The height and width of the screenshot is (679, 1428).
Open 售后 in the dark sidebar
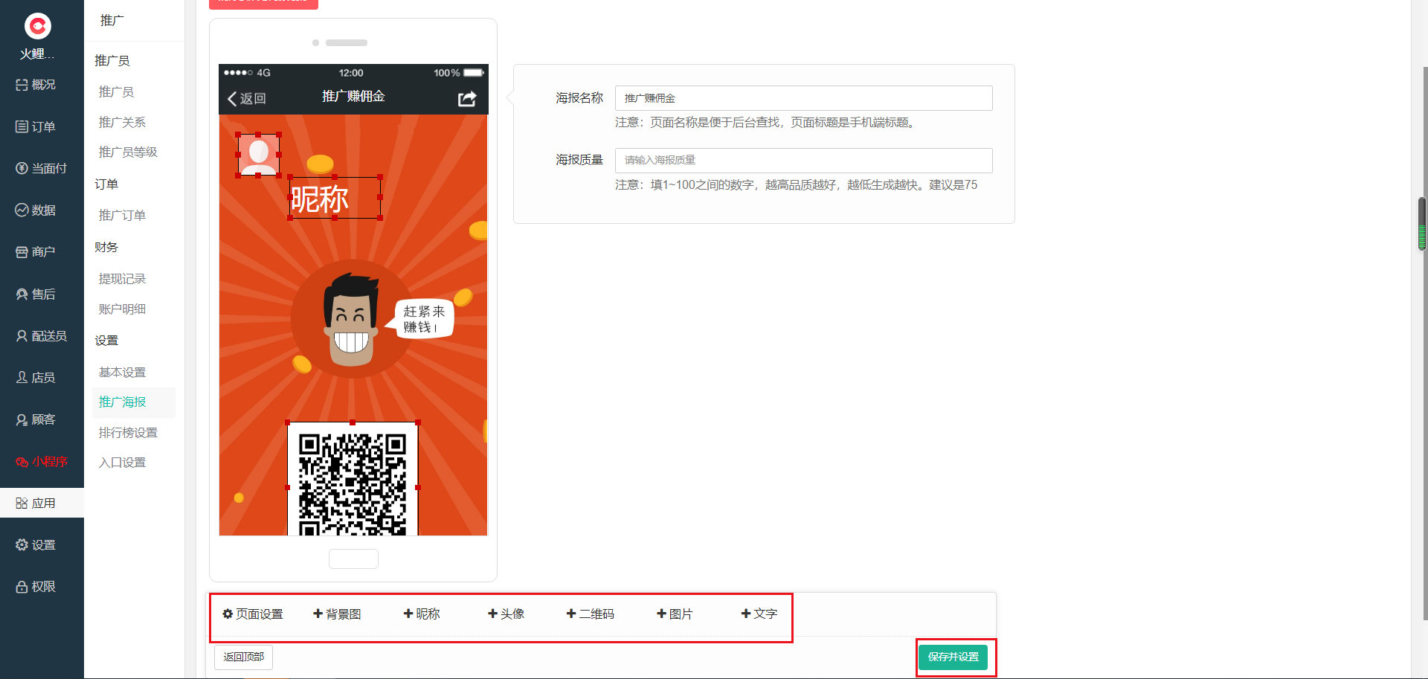pos(36,294)
